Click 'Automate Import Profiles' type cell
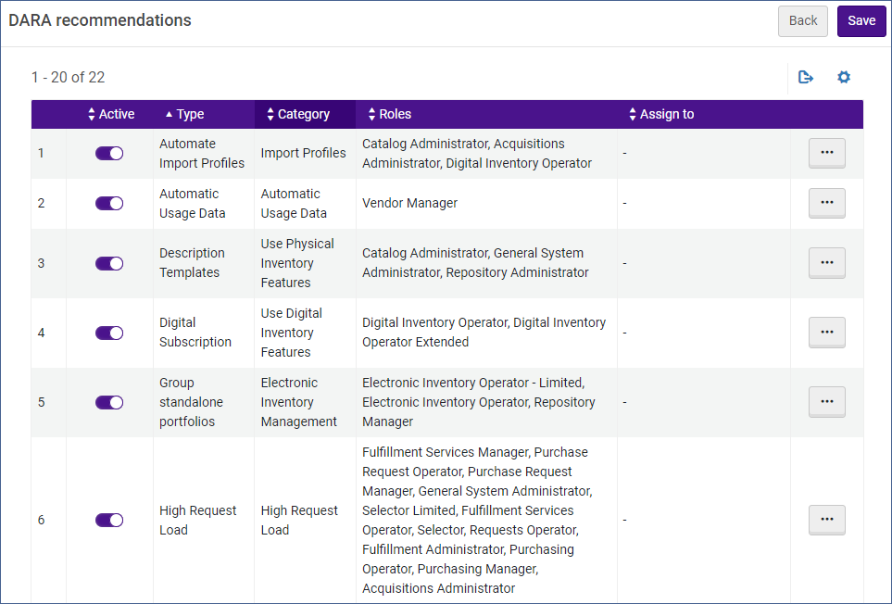This screenshot has width=892, height=604. [x=204, y=153]
